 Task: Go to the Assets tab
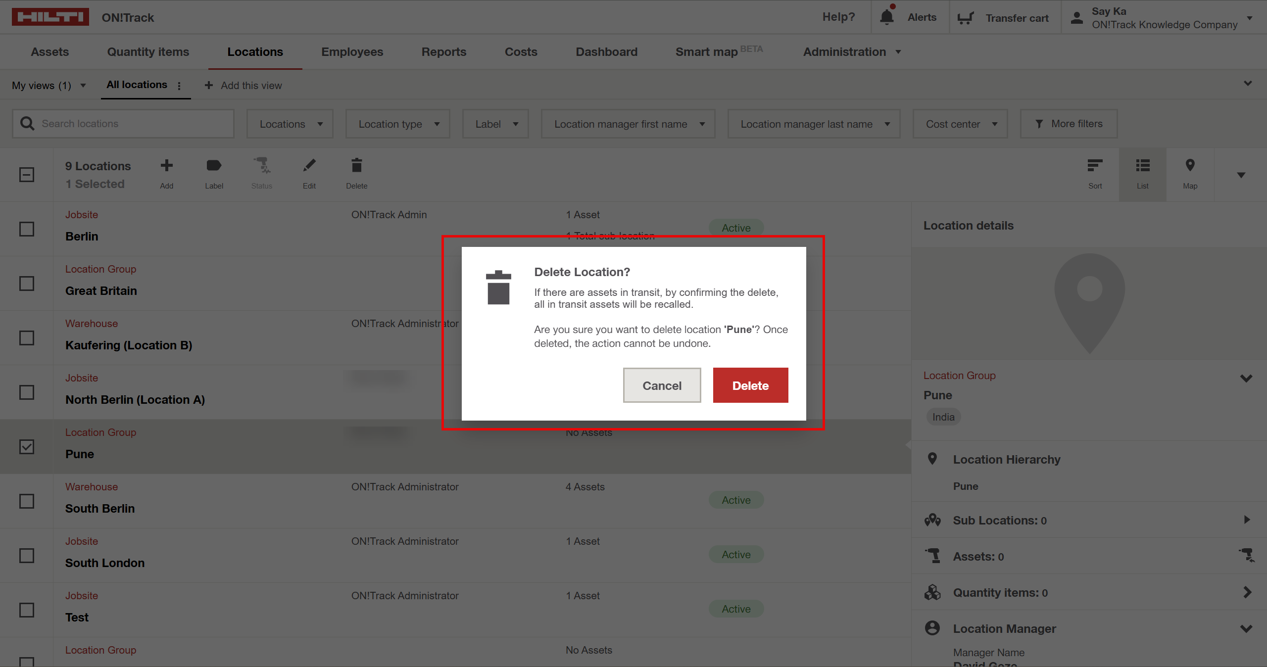point(50,52)
